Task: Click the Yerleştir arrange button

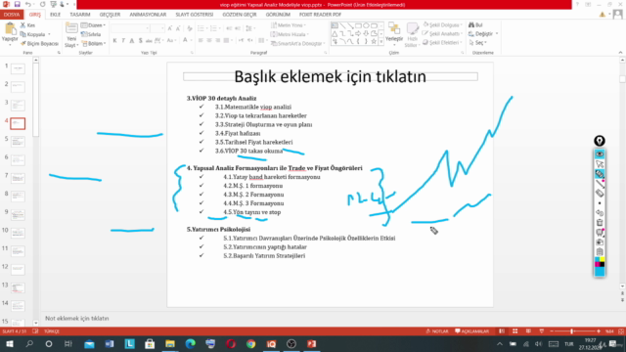Action: (x=394, y=32)
